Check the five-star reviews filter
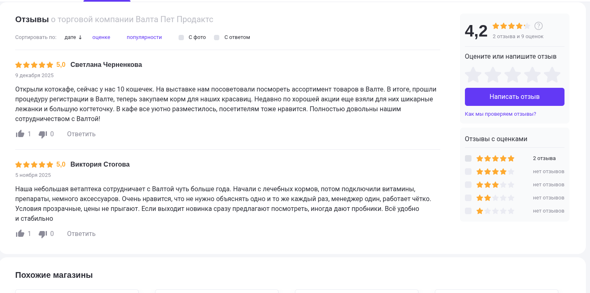 [468, 158]
